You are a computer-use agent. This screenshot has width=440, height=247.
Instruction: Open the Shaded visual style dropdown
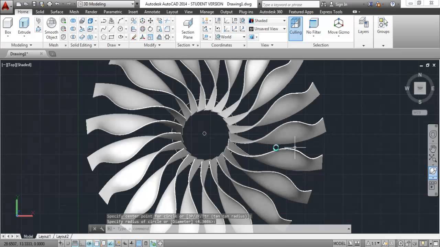267,21
